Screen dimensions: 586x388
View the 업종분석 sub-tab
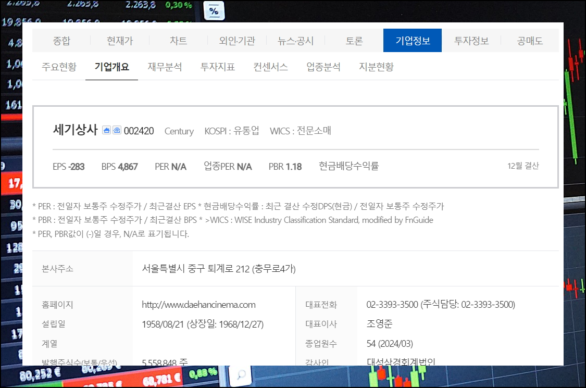tap(323, 67)
